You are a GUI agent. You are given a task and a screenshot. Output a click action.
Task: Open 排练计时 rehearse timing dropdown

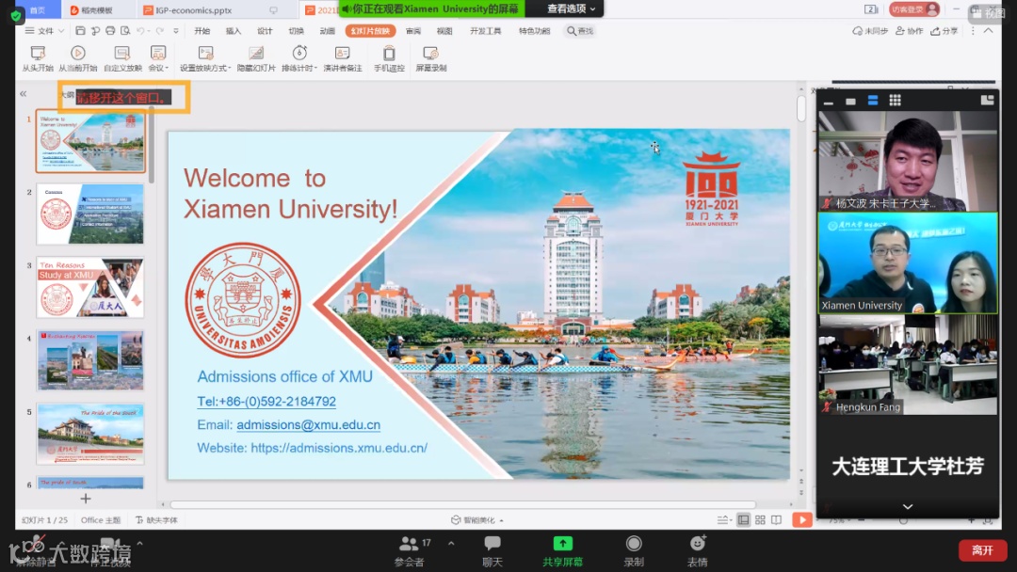point(299,58)
